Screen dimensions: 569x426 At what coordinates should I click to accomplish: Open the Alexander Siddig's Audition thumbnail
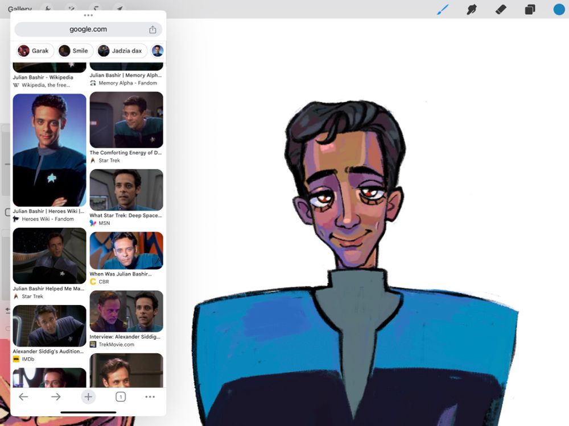50,325
